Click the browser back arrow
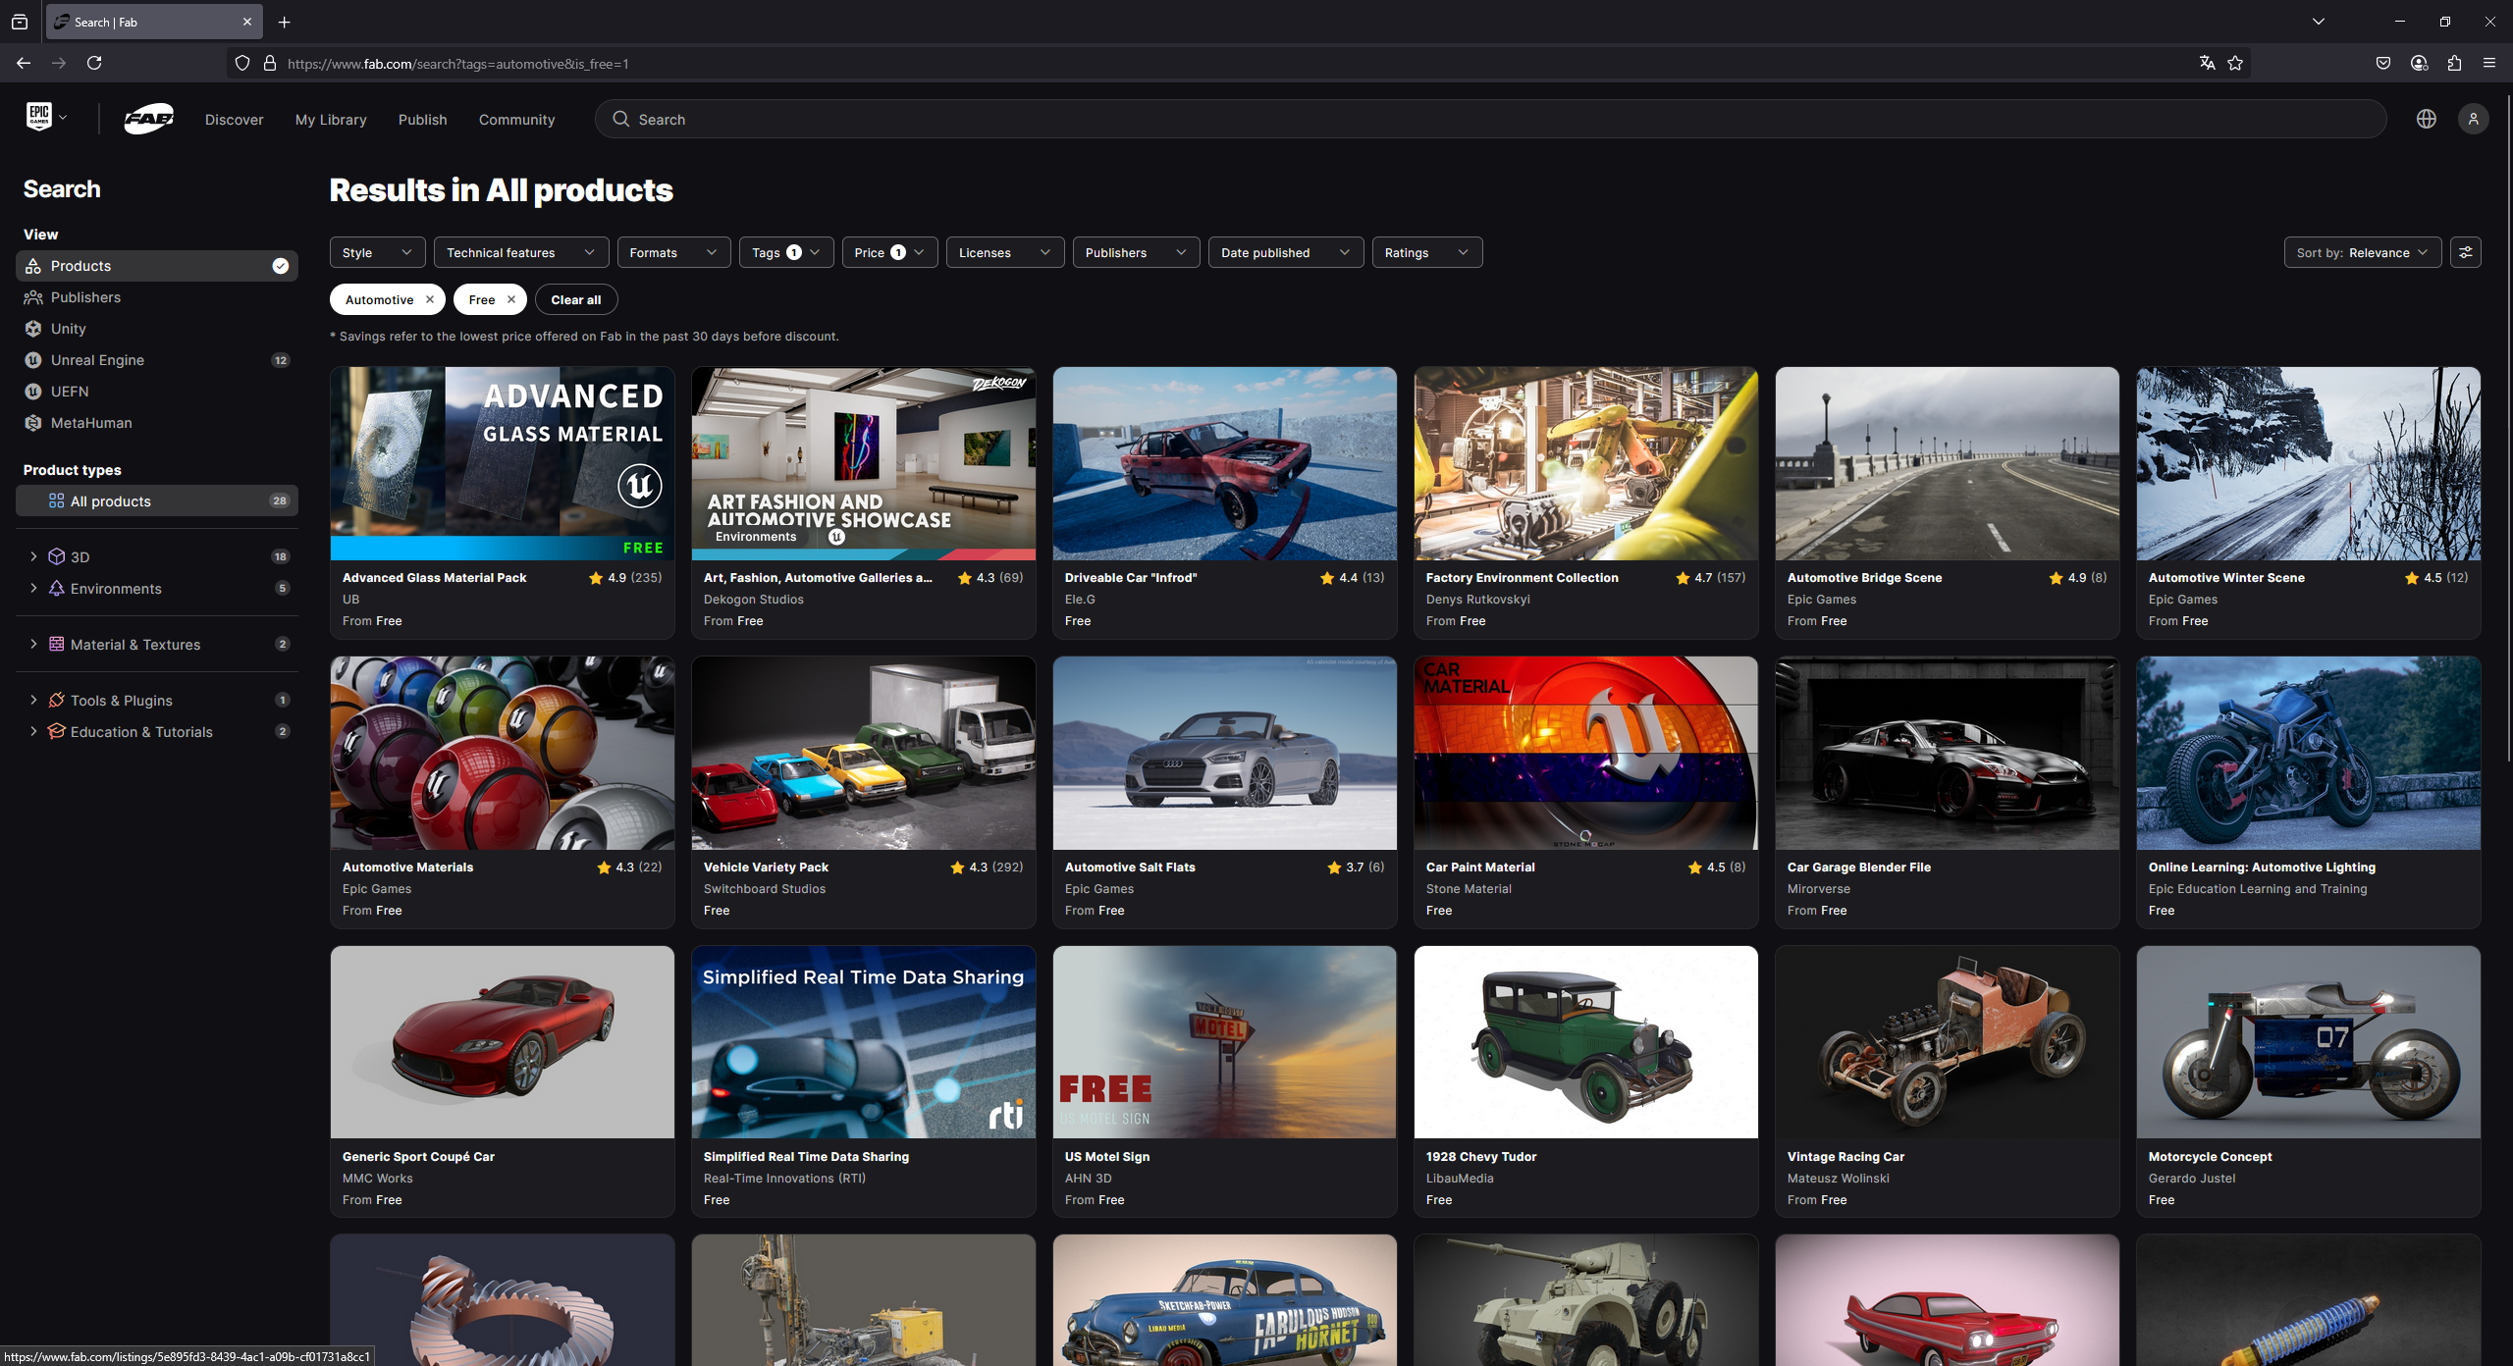The image size is (2513, 1366). pyautogui.click(x=24, y=63)
